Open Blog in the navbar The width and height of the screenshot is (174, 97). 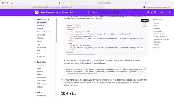tap(72, 12)
